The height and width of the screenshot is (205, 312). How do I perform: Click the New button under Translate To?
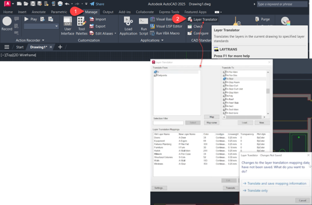click(262, 123)
